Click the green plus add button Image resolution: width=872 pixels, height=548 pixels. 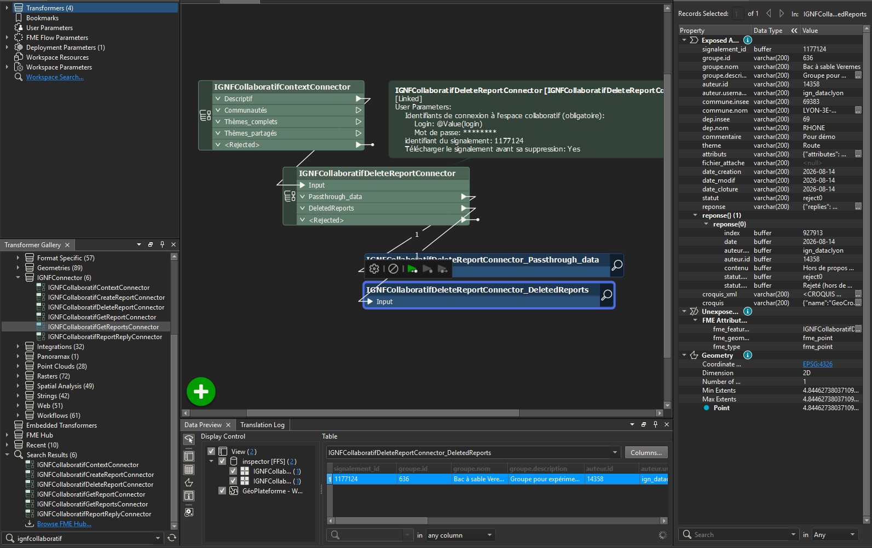point(201,392)
